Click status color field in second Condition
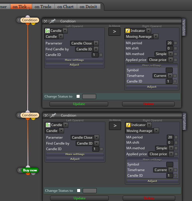 pos(90,191)
